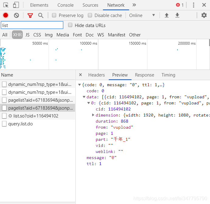Toggle the device toolbar icon
The width and height of the screenshot is (210, 204).
click(x=16, y=5)
